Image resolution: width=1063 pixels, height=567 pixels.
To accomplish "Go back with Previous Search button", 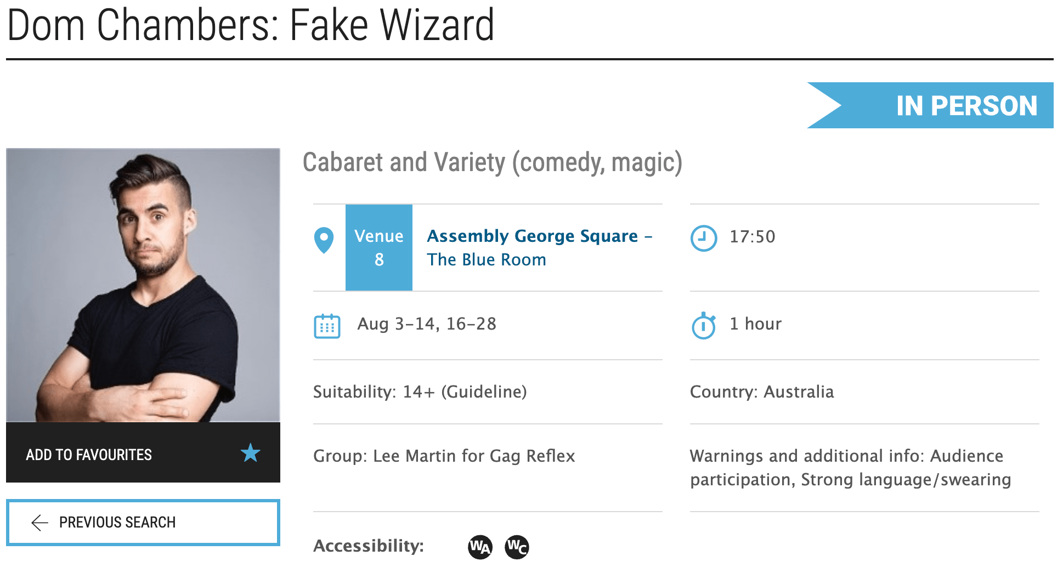I will (x=143, y=522).
